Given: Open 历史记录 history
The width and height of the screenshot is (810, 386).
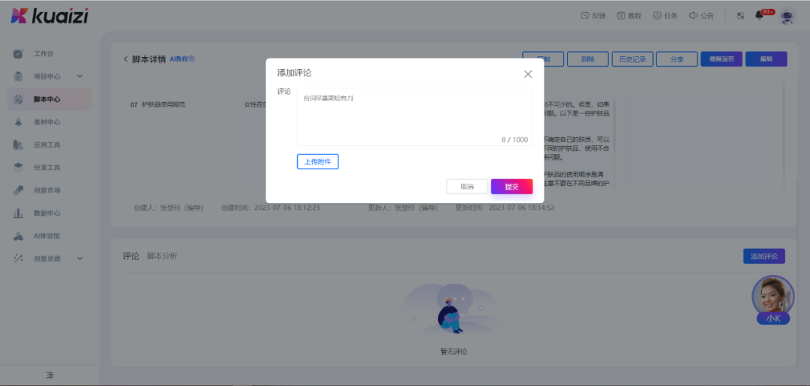Looking at the screenshot, I should [632, 58].
